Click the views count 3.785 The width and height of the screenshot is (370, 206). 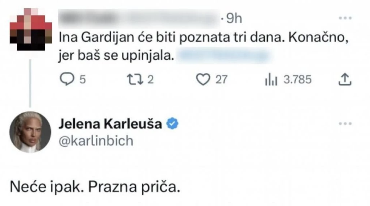pos(297,80)
